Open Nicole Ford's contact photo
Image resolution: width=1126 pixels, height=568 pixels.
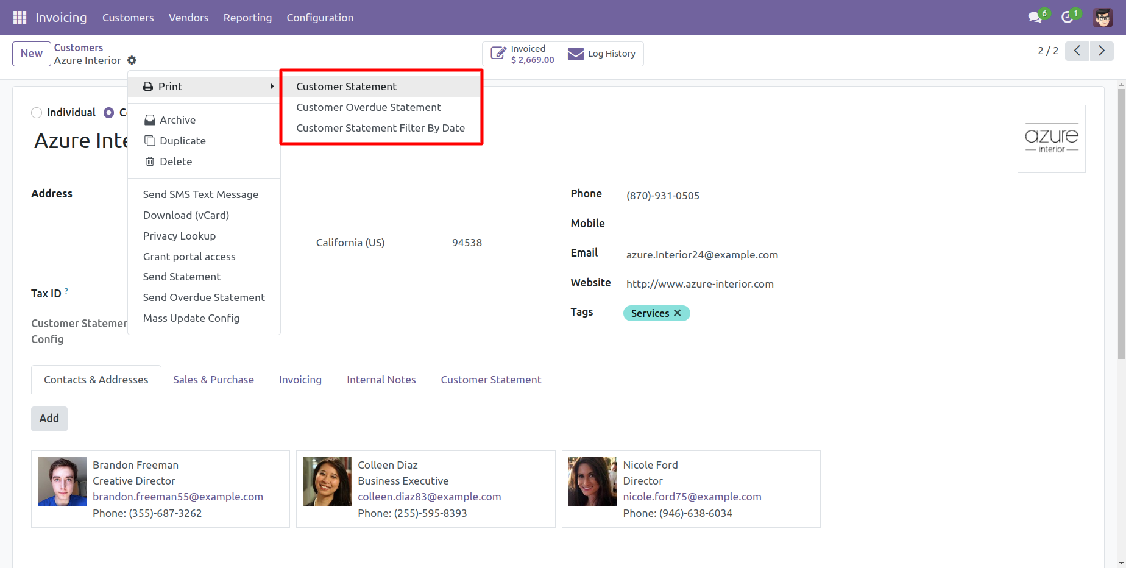593,481
